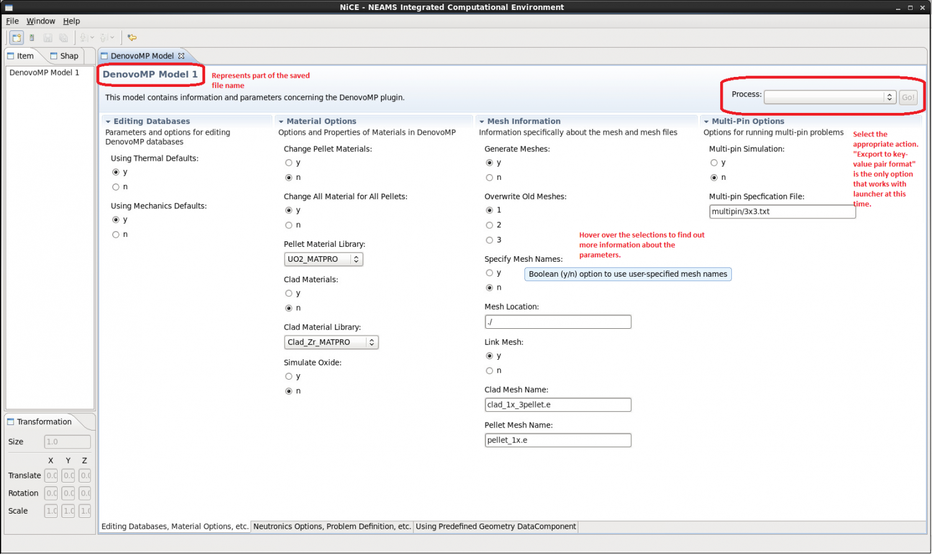Click the last edit location yellow arrow icon
932x554 pixels.
132,38
